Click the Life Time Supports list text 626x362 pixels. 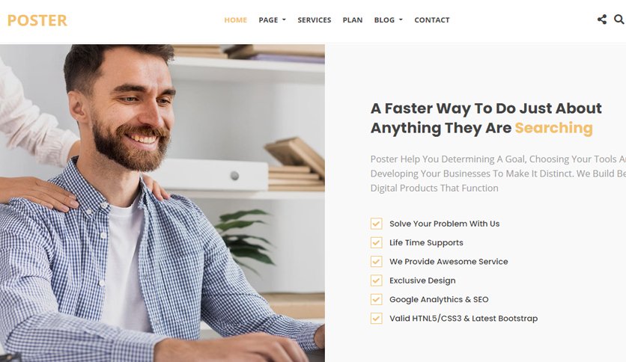click(x=426, y=242)
